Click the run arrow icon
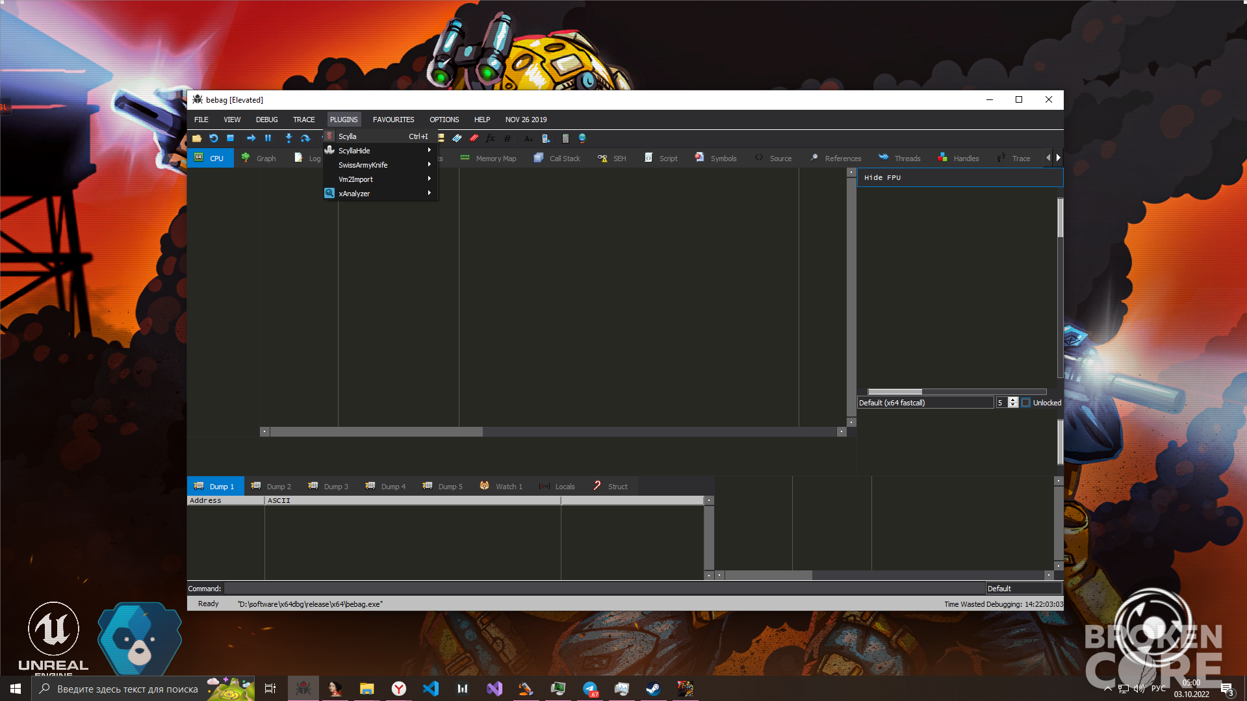This screenshot has height=701, width=1247. 251,138
